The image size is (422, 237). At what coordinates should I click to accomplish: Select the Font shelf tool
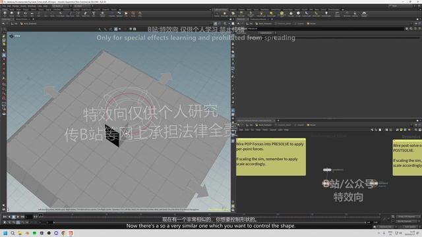click(94, 14)
